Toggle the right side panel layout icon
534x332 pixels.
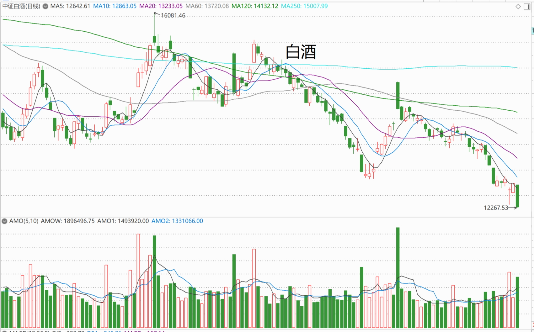(527, 7)
